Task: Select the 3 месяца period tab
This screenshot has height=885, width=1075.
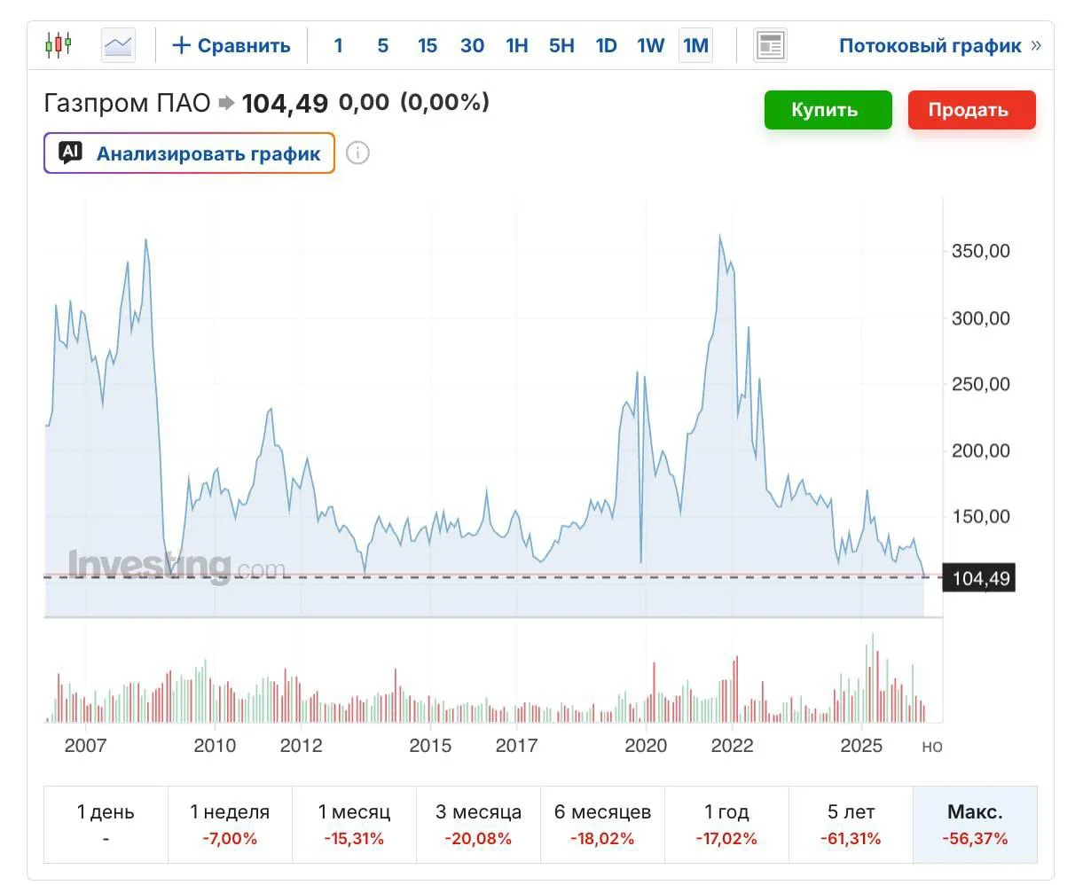Action: (x=478, y=824)
